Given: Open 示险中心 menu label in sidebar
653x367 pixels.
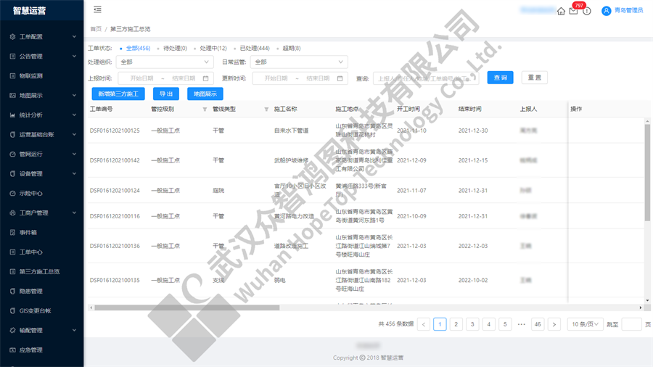Looking at the screenshot, I should (x=30, y=193).
